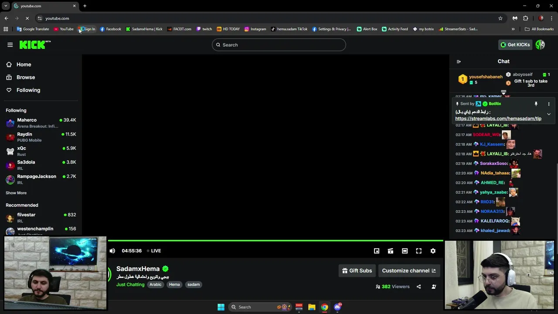Viewport: 558px width, 314px height.
Task: Click the Chrome icon in taskbar
Action: (x=325, y=307)
